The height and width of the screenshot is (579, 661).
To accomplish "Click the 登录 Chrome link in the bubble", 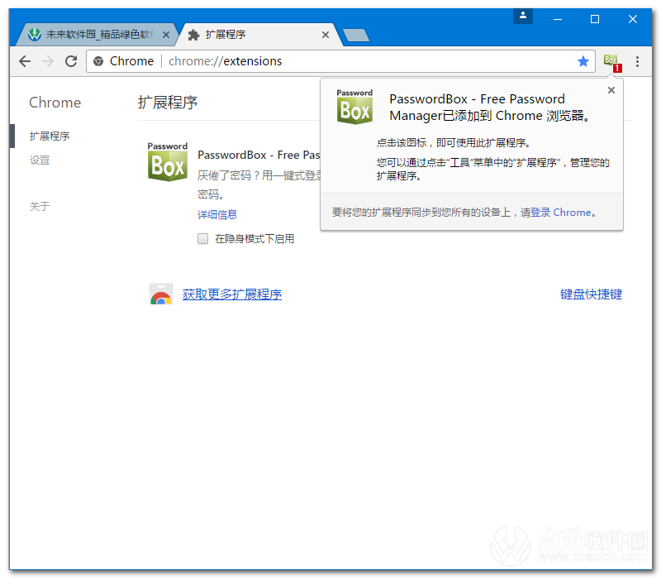I will tap(561, 213).
